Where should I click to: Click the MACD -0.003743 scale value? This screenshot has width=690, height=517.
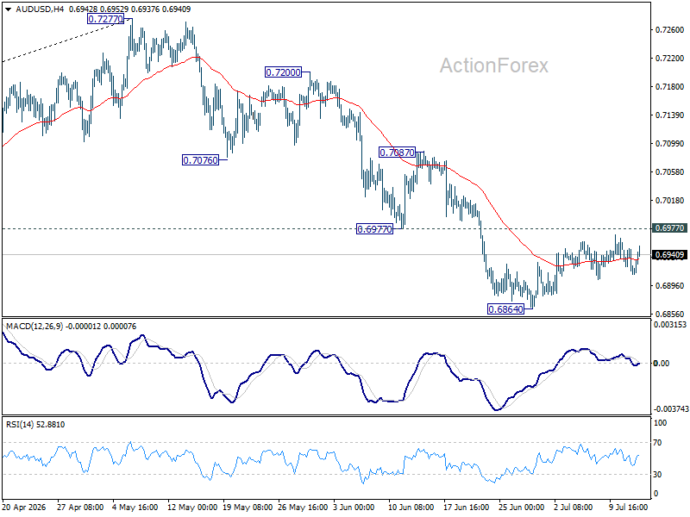coord(671,409)
